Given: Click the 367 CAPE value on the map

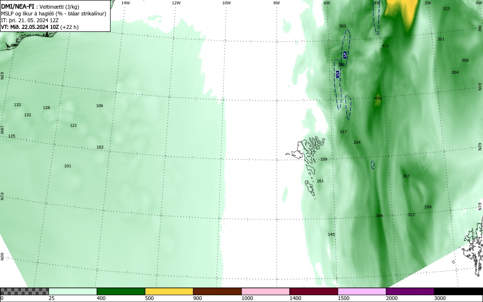Looking at the screenshot, I should pos(406,176).
